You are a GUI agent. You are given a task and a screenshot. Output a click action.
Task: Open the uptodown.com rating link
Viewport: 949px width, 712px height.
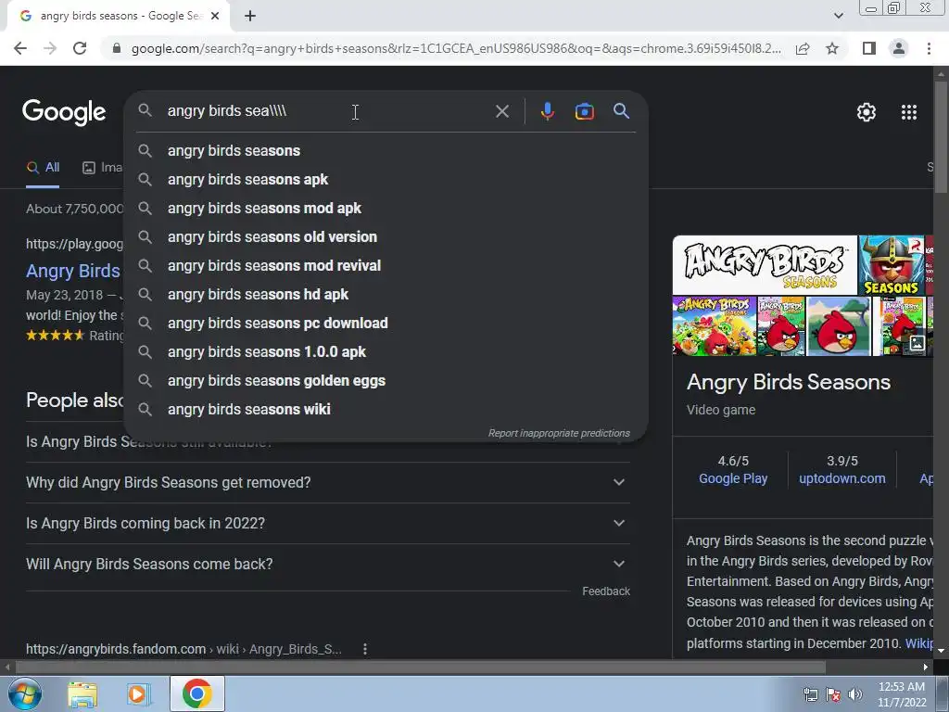[841, 478]
